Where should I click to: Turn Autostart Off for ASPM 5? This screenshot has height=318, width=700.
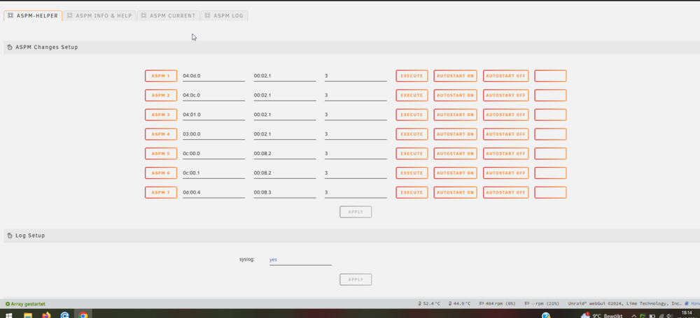coord(506,154)
